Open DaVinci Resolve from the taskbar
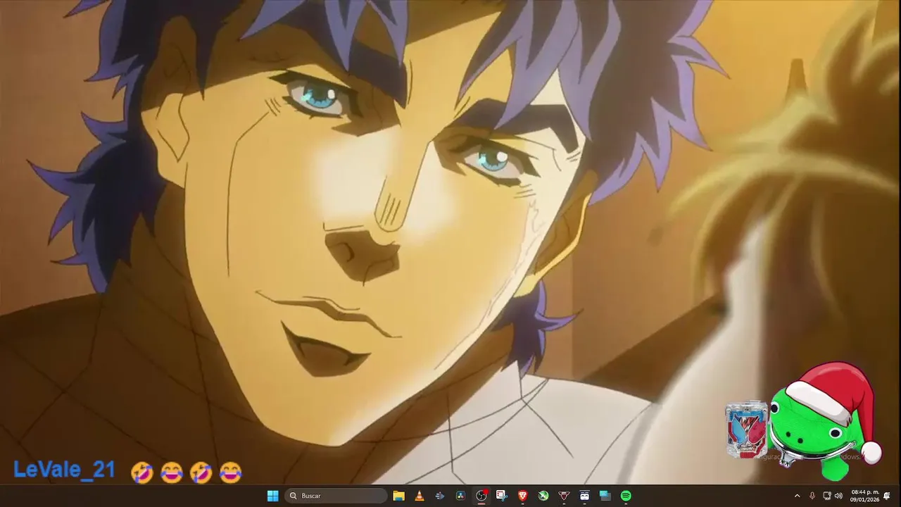 click(460, 496)
